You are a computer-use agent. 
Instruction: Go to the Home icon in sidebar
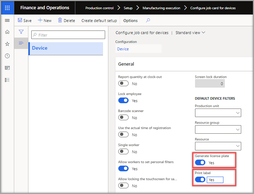pyautogui.click(x=7, y=32)
